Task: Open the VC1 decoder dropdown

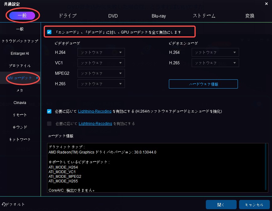Action: (101, 63)
